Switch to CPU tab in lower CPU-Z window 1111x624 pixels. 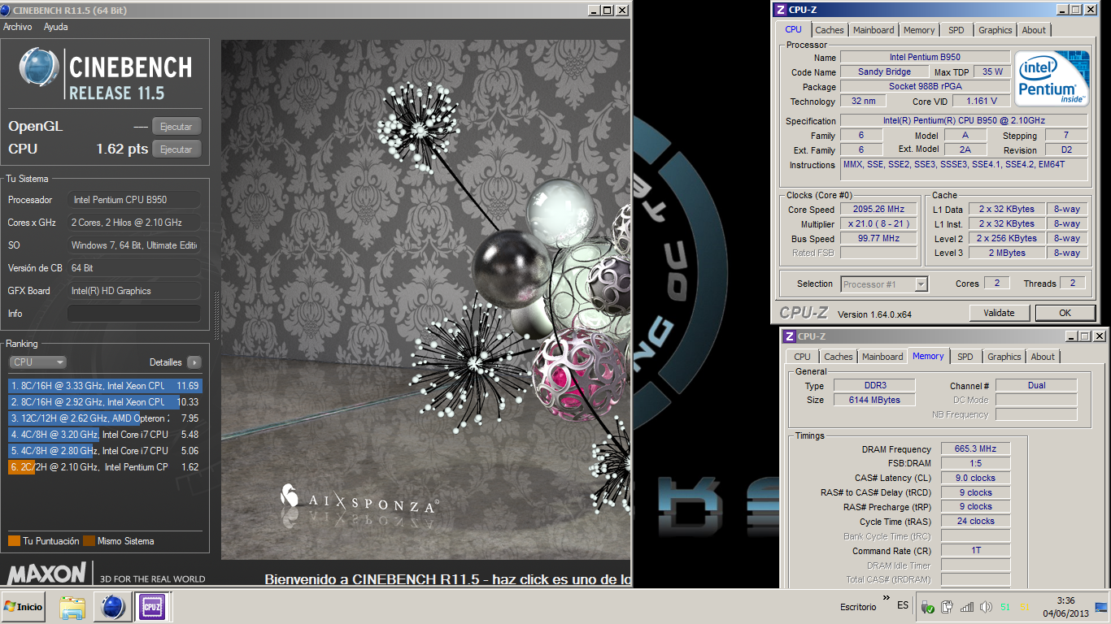coord(802,357)
